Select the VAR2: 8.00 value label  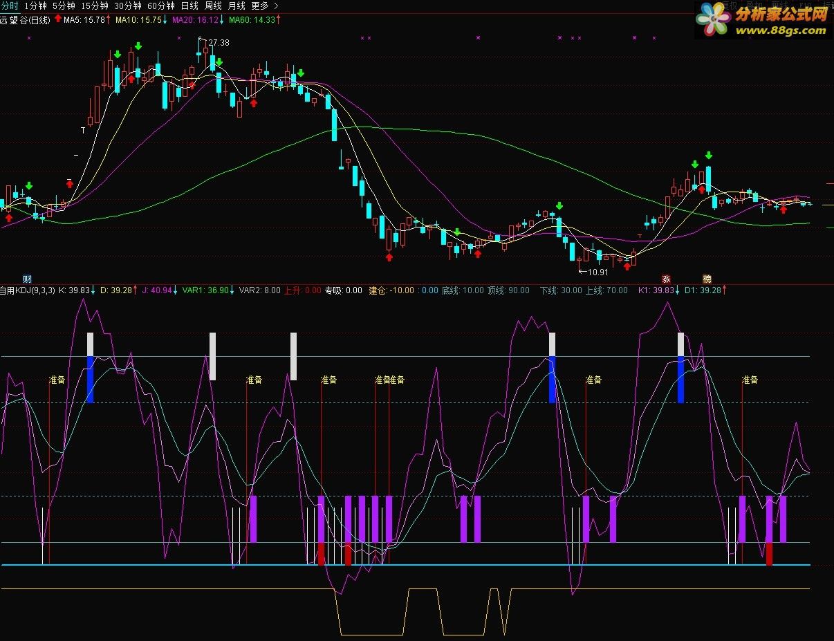[260, 290]
